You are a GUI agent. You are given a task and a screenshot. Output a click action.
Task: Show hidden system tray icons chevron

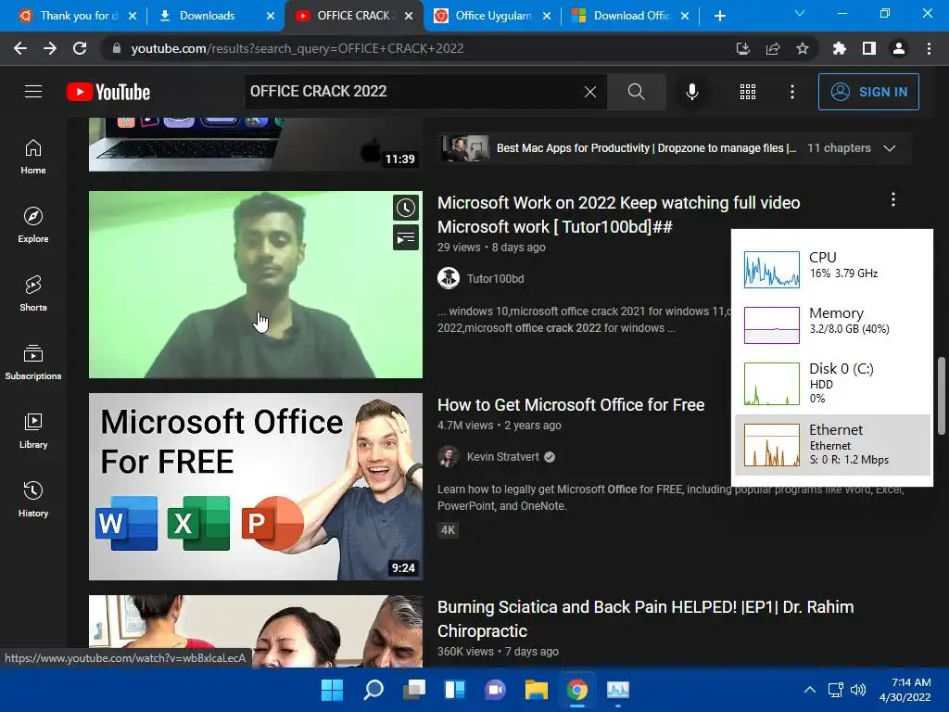[x=809, y=690]
